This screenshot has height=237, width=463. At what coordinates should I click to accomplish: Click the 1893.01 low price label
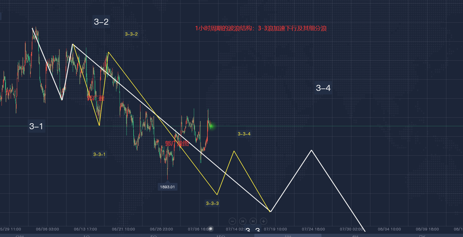coord(167,187)
